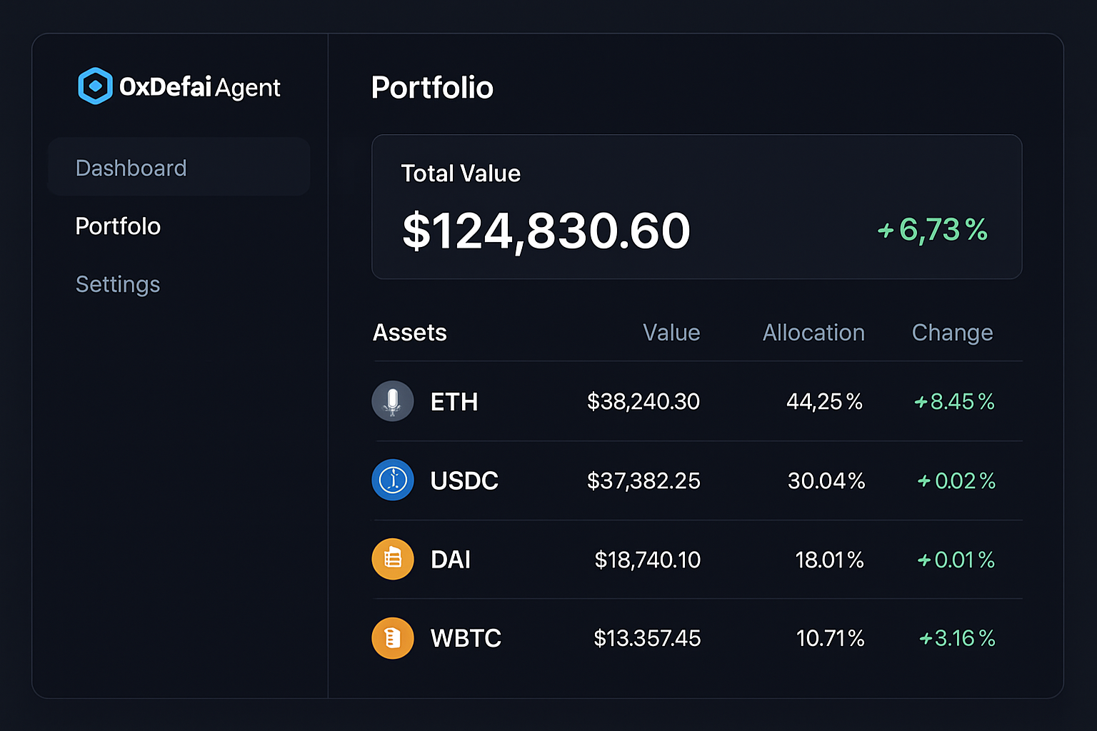Screen dimensions: 1097x731
Task: Click the OxDefai Agent hexagon logo
Action: (x=95, y=86)
